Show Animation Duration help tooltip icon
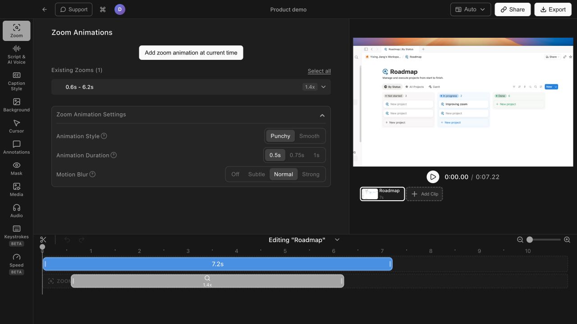Viewport: 577px width, 324px height. (x=114, y=155)
